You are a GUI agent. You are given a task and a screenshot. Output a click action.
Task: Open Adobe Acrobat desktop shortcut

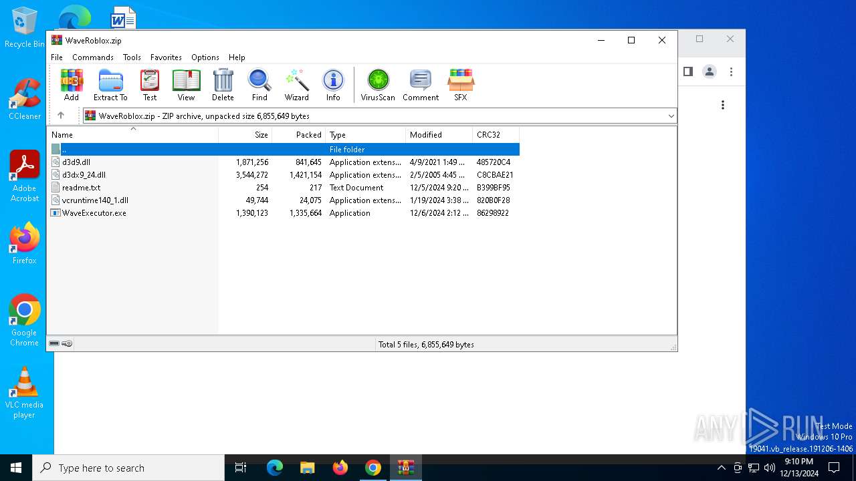coord(25,176)
